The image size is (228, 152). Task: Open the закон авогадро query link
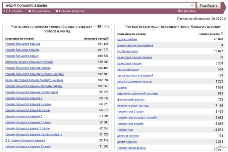(128, 69)
